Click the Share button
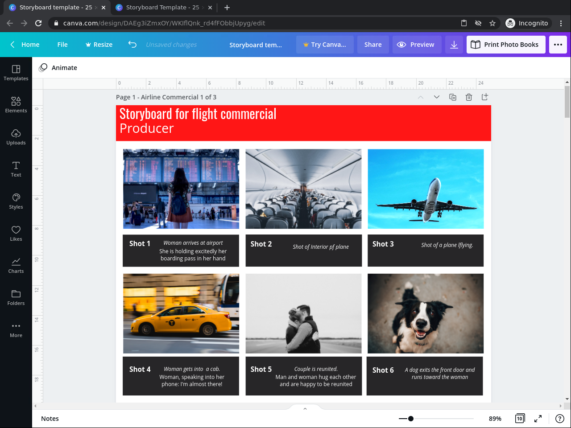 [373, 45]
